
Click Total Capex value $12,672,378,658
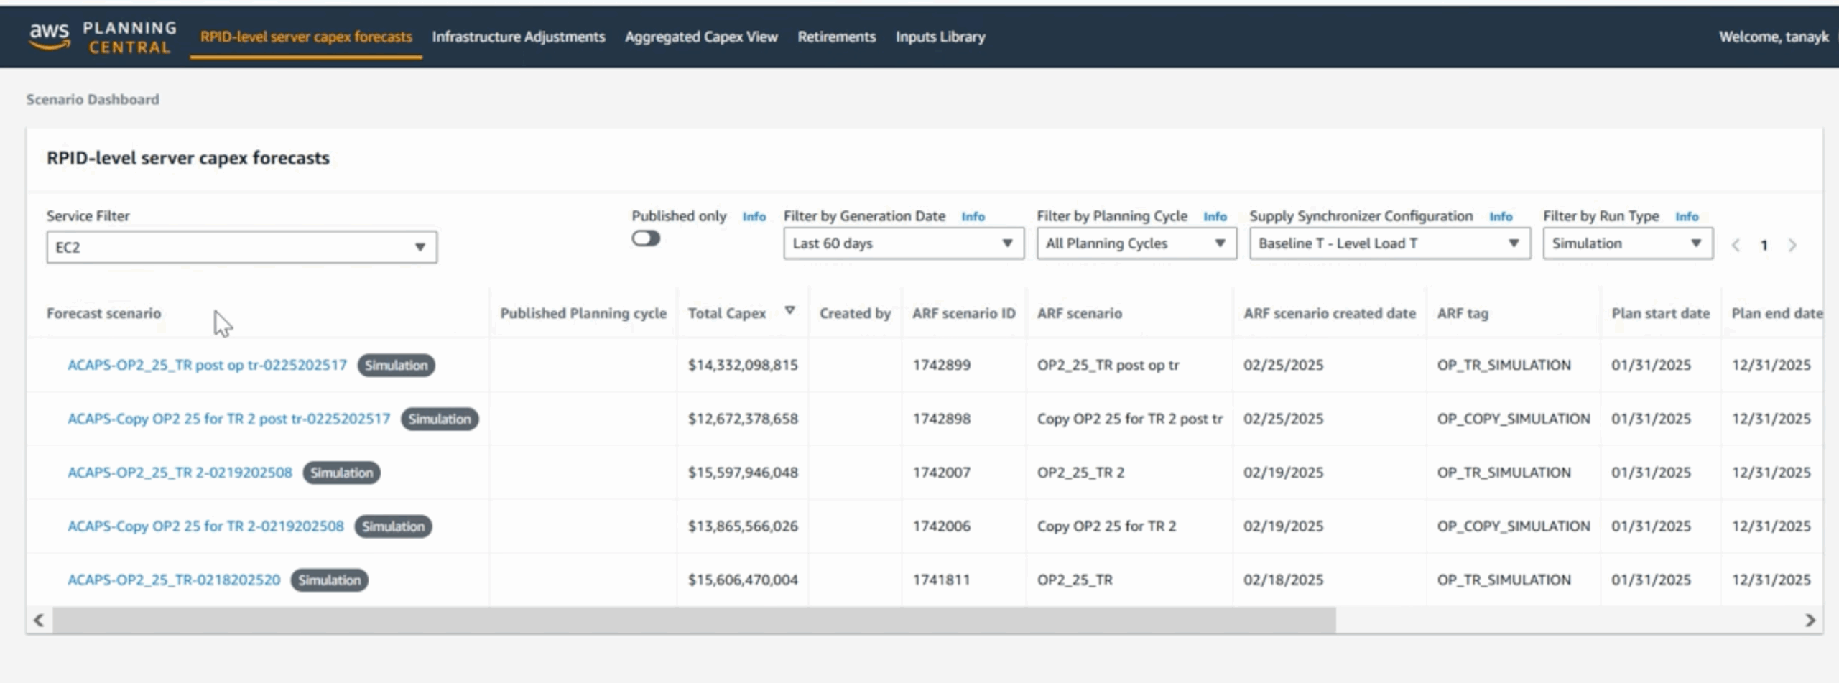tap(743, 419)
